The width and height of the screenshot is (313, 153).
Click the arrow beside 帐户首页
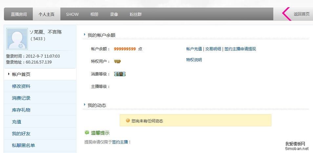click(9, 74)
